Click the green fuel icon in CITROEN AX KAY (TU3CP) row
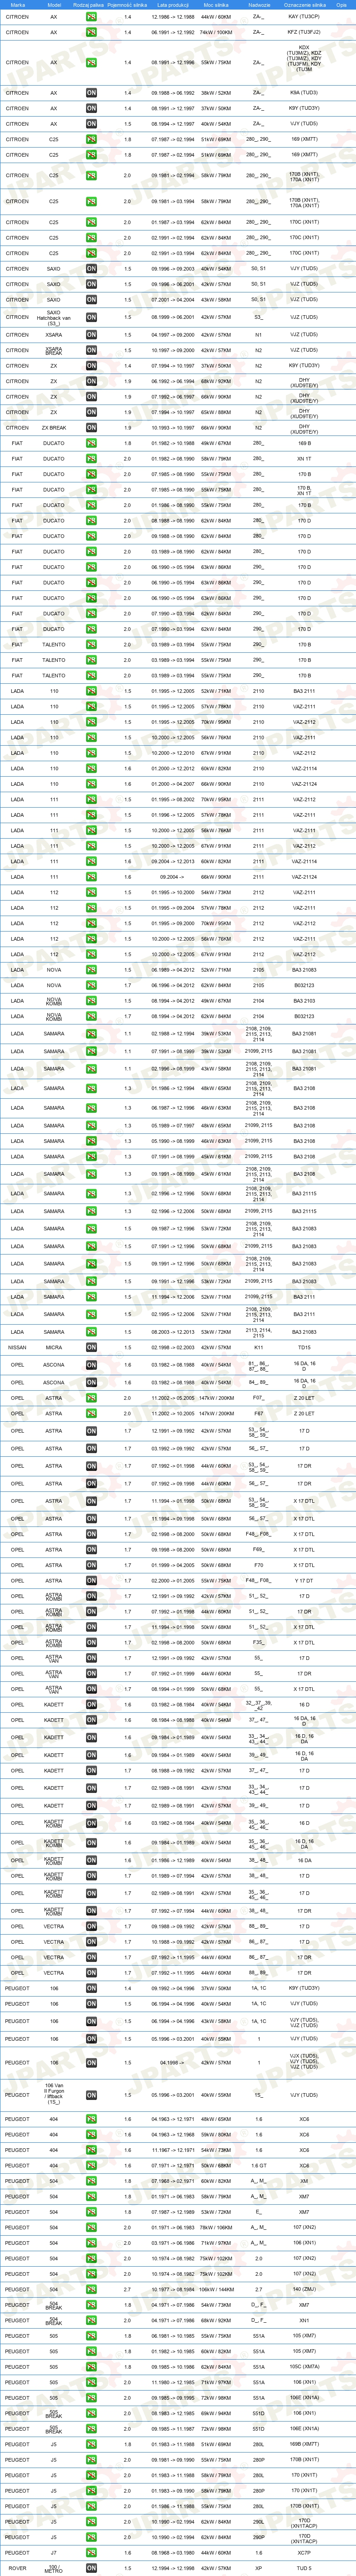Viewport: 356px width, 2576px height. (x=91, y=17)
